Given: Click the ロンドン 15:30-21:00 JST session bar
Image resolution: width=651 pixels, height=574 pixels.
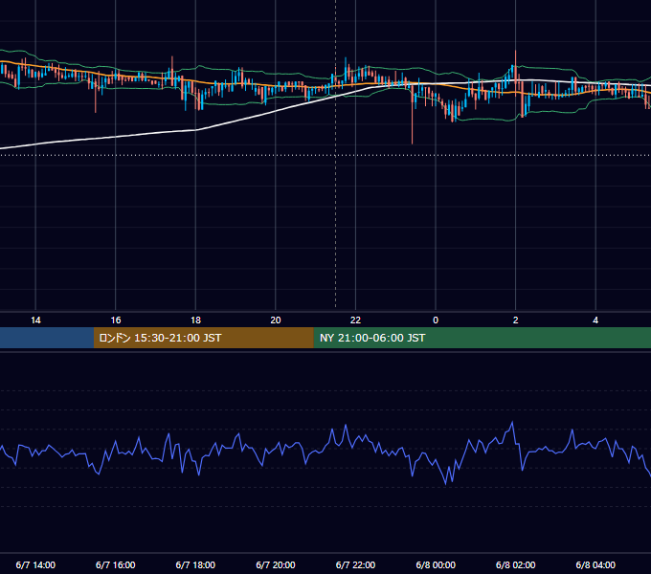Looking at the screenshot, I should pos(203,338).
